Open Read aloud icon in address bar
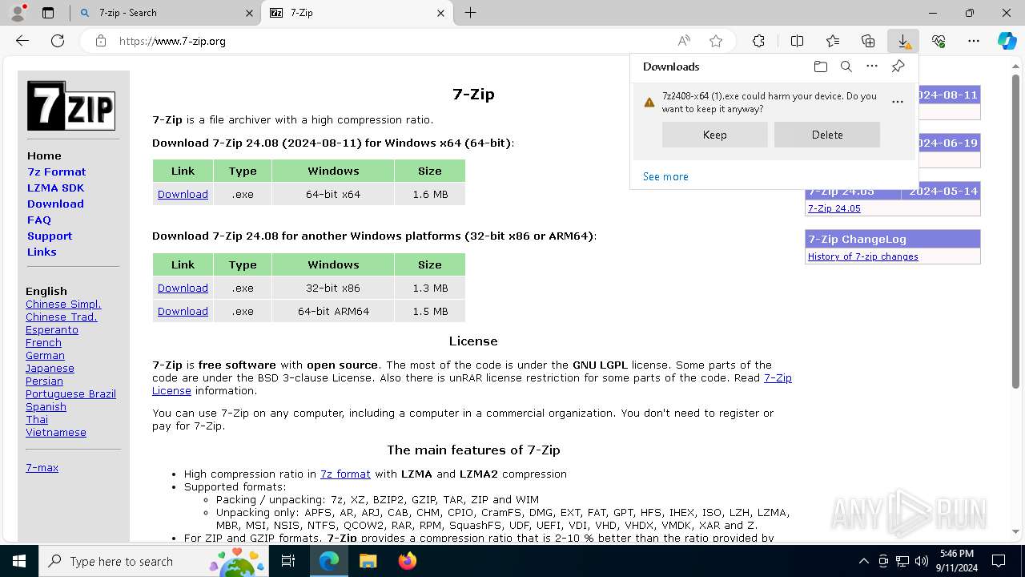 (x=684, y=41)
